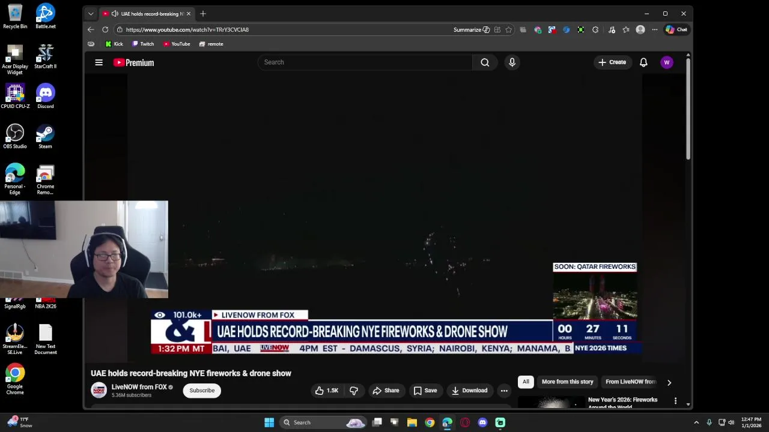769x432 pixels.
Task: Open the YouTube guide hamburger menu
Action: pos(99,62)
